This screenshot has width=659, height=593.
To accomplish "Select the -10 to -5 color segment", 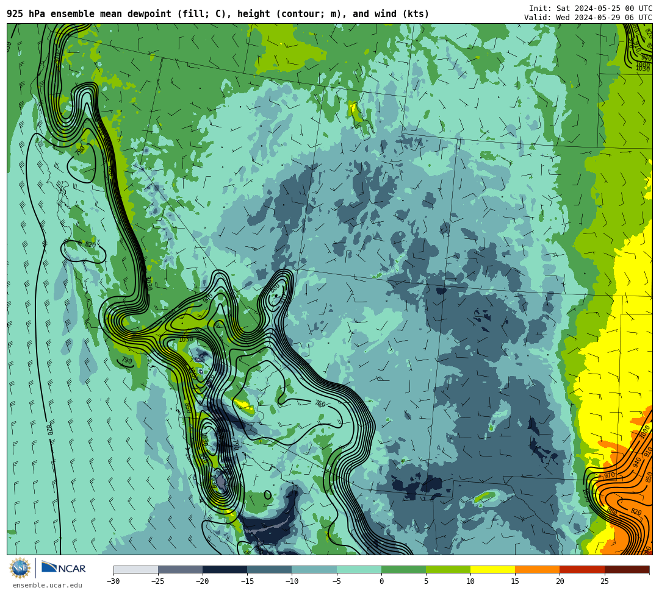I will click(314, 569).
